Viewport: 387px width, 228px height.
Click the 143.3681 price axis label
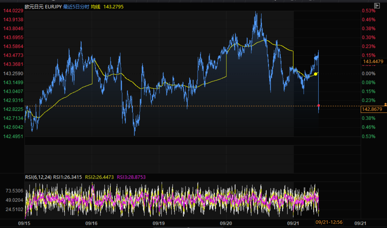pos(13,64)
